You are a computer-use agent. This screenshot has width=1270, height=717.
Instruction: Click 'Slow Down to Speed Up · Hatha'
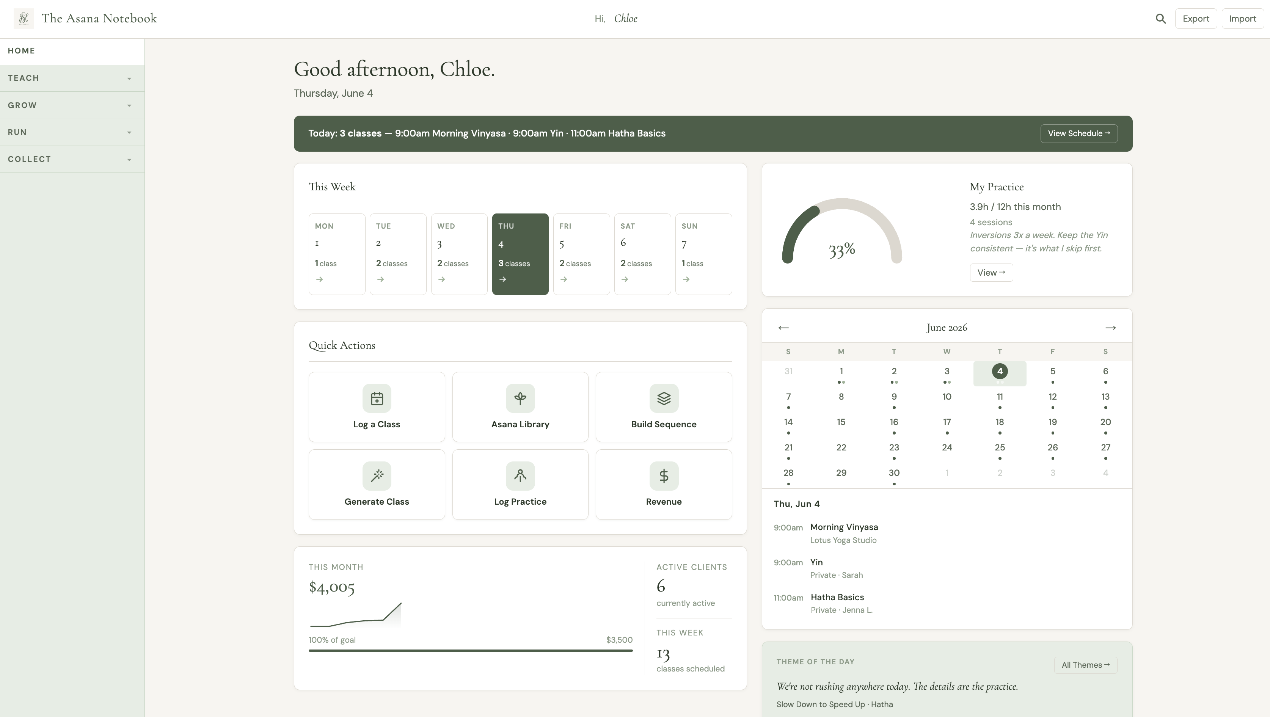tap(834, 705)
